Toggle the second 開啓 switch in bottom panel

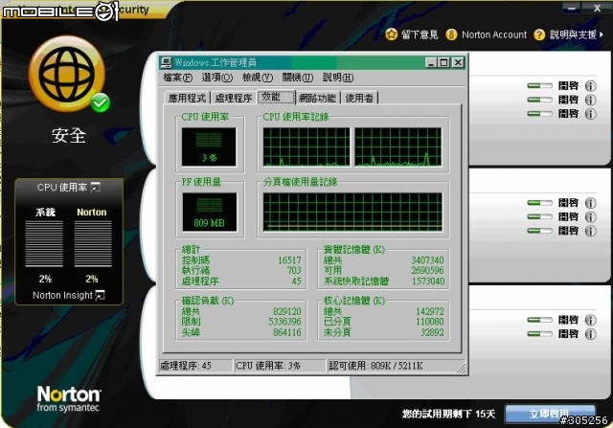pyautogui.click(x=539, y=334)
